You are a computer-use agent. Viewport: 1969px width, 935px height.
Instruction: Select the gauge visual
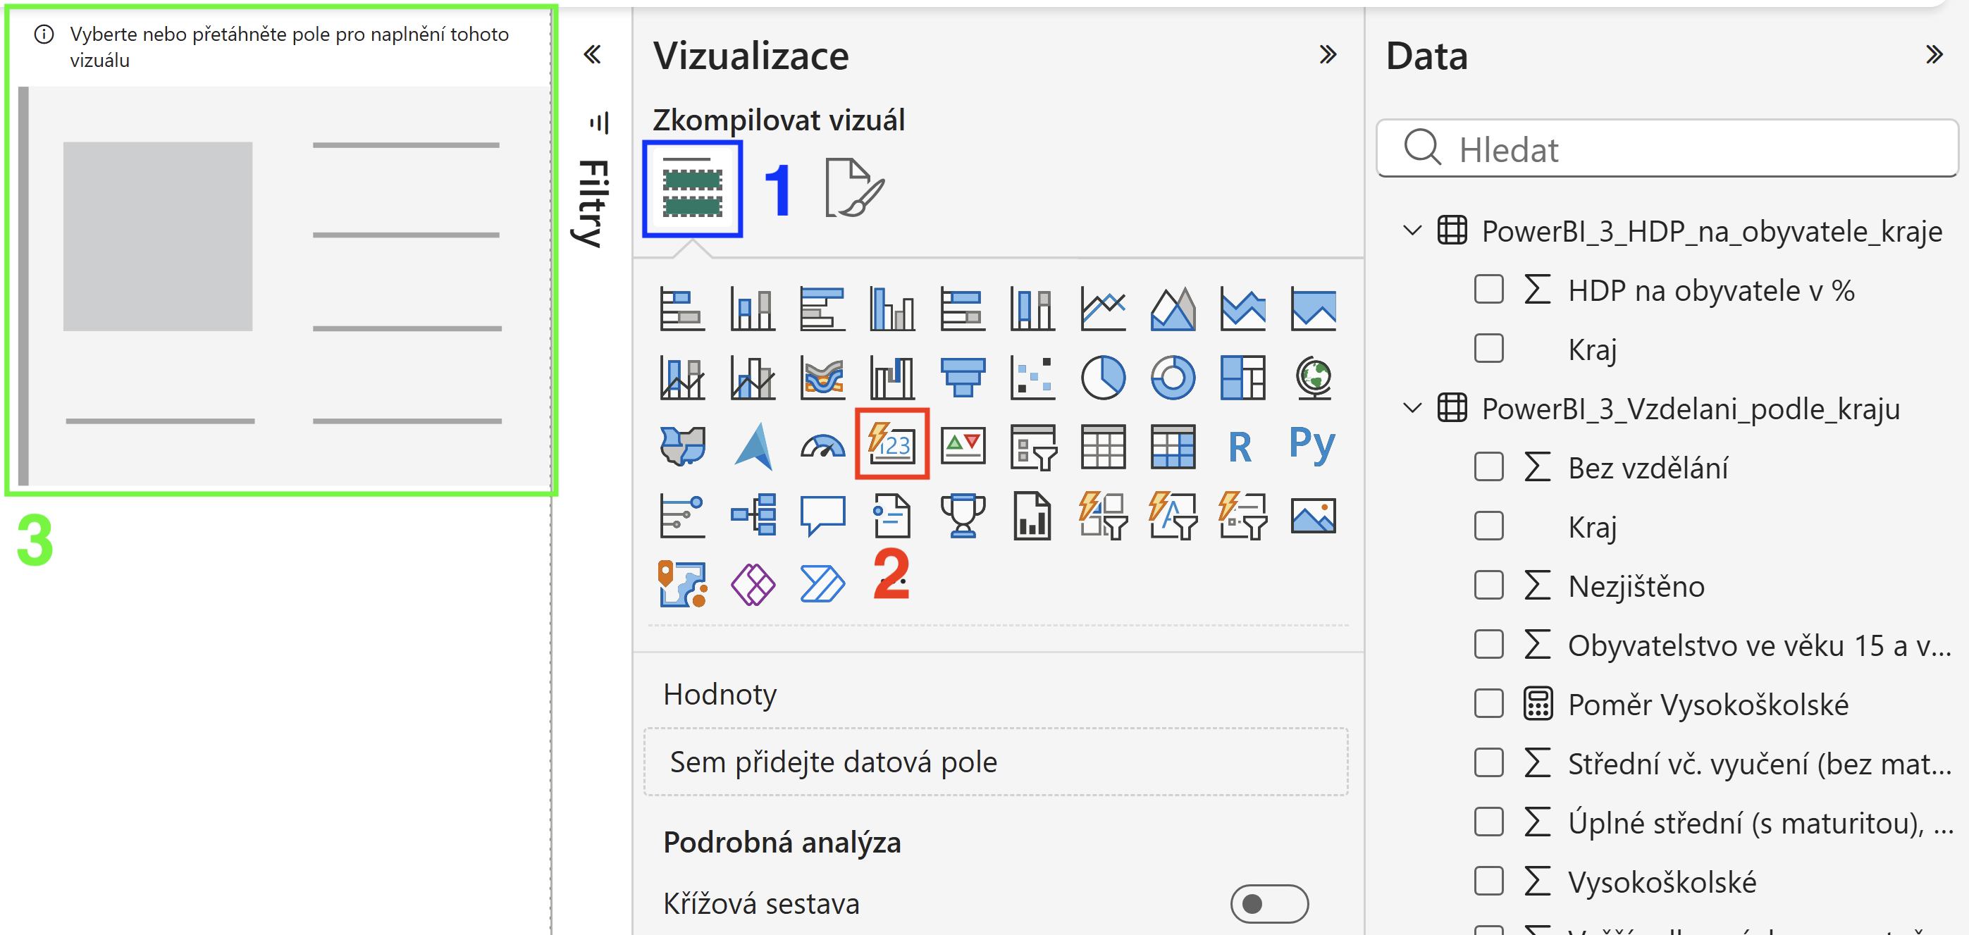822,446
